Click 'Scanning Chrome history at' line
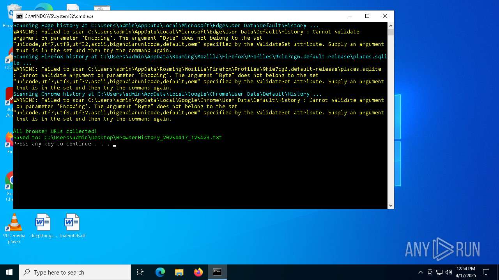499x280 pixels. pos(168,94)
